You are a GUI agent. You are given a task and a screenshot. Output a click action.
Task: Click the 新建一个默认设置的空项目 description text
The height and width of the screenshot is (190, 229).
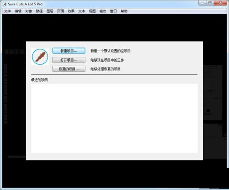click(111, 51)
